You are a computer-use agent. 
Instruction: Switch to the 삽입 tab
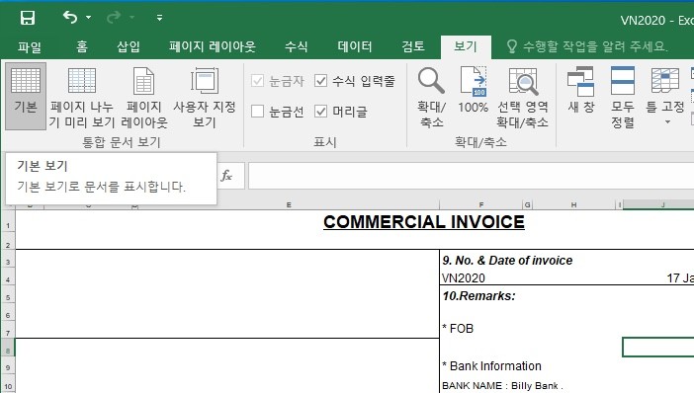pos(129,46)
